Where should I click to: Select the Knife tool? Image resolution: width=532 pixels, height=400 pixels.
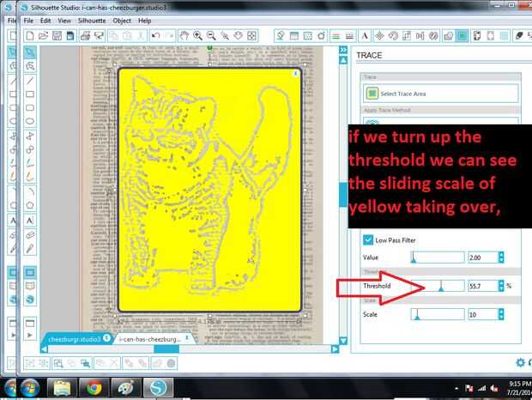[x=30, y=249]
